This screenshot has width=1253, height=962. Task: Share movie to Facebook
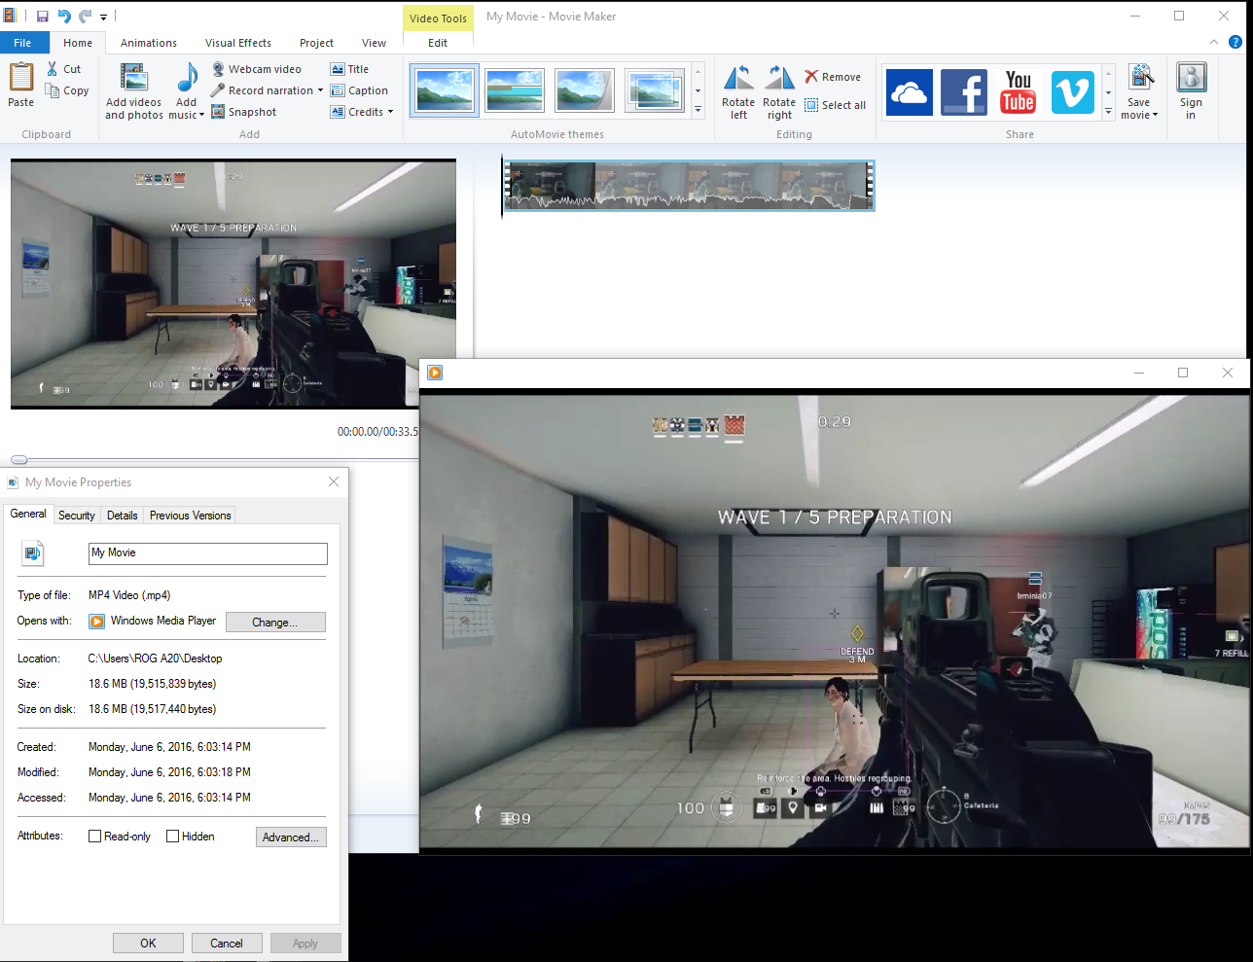[x=964, y=92]
